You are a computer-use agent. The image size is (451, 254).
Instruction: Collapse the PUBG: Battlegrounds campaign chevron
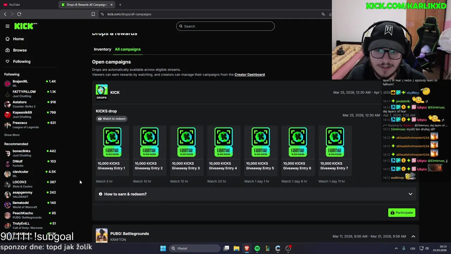413,236
